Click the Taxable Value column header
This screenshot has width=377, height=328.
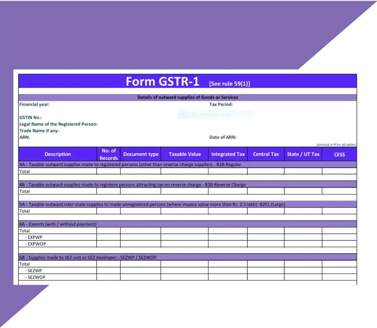point(185,154)
